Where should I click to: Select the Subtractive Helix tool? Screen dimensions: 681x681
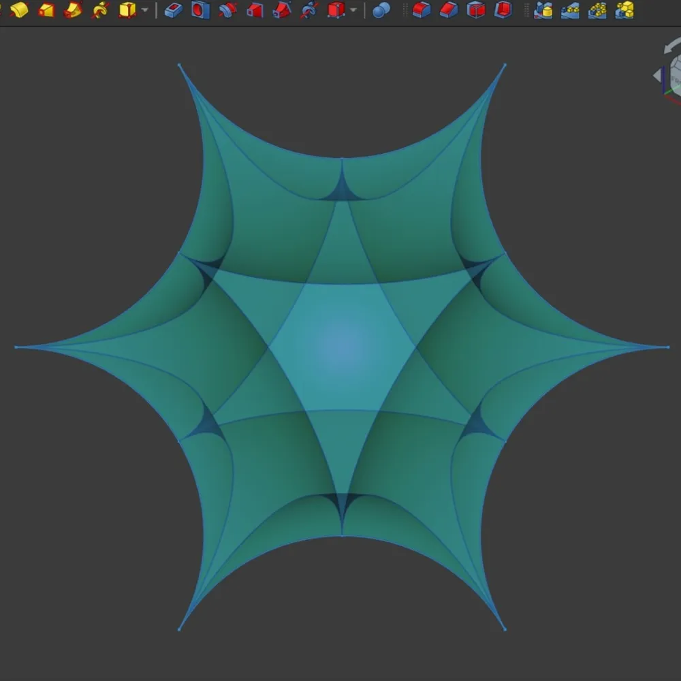tap(309, 10)
